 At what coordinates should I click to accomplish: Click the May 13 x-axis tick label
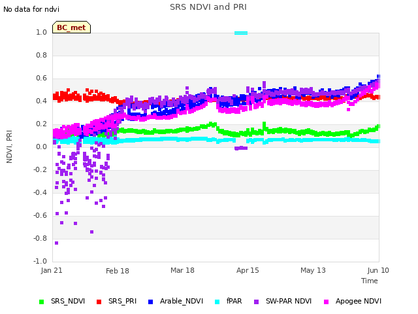pos(313,270)
